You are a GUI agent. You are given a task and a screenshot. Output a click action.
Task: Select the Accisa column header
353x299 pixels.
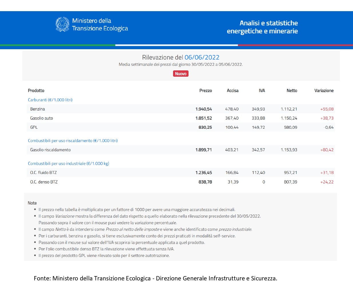coord(233,90)
